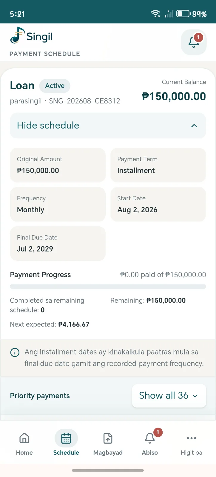Tap the Original Amount card

58,165
